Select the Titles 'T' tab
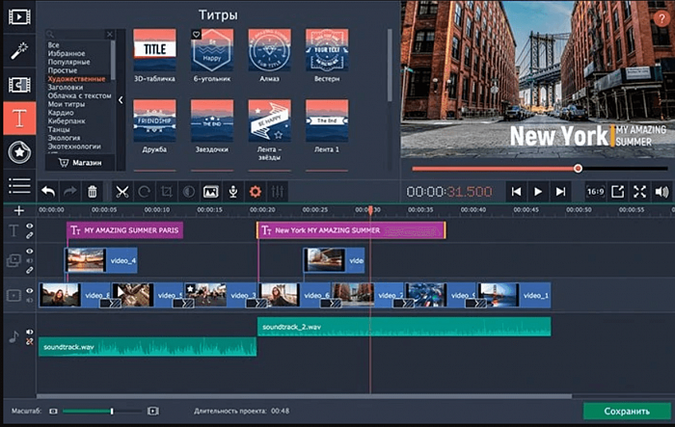This screenshot has width=675, height=427. pos(19,119)
